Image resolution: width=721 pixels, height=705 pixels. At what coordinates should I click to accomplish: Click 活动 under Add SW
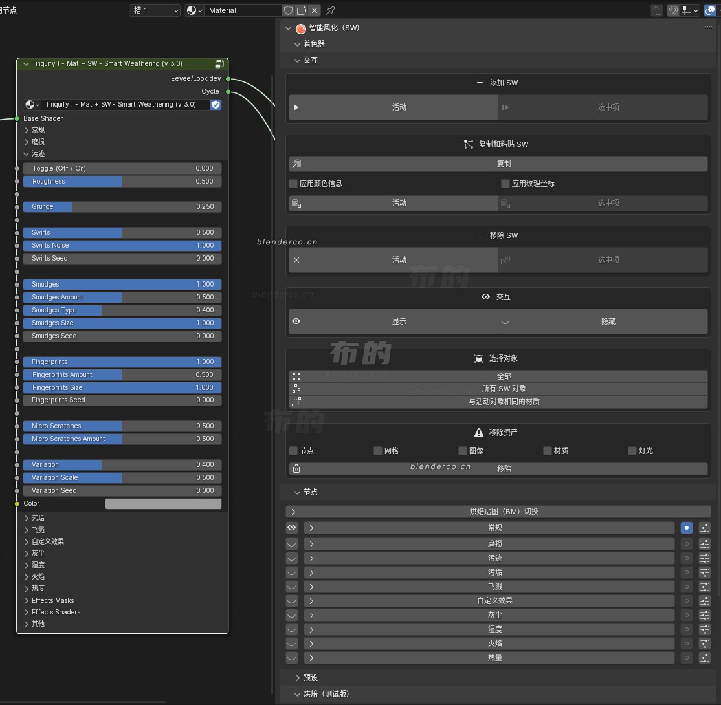coord(393,107)
